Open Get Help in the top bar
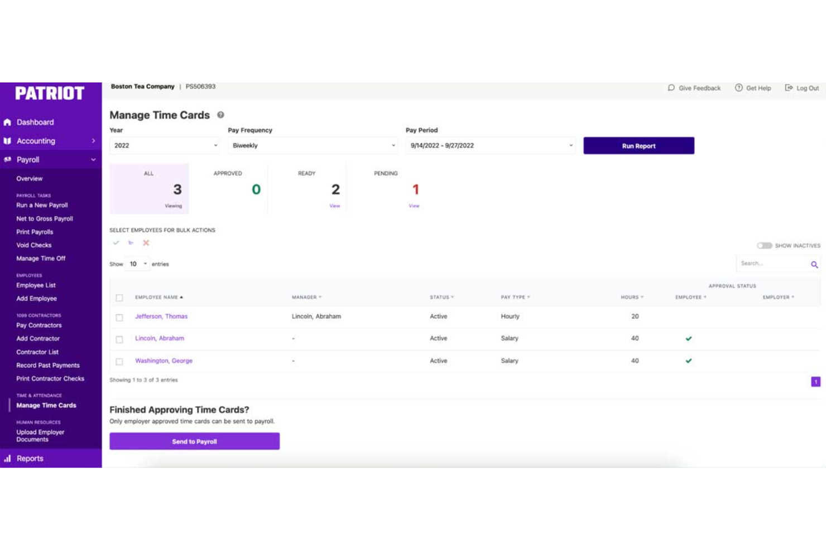Screen dimensions: 826x550 pyautogui.click(x=753, y=88)
